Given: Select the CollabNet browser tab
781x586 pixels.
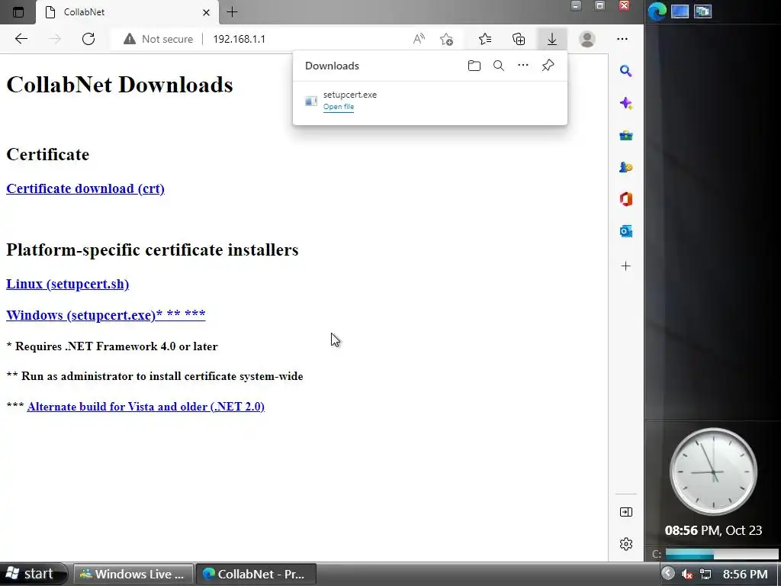Looking at the screenshot, I should tap(127, 12).
